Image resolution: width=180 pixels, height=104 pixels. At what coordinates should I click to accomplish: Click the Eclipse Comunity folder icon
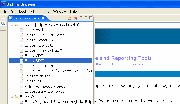[16, 97]
